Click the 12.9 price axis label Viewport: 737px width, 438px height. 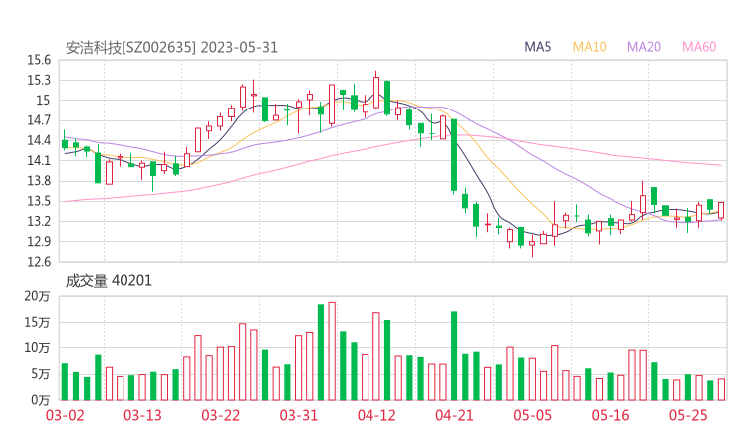pyautogui.click(x=39, y=242)
